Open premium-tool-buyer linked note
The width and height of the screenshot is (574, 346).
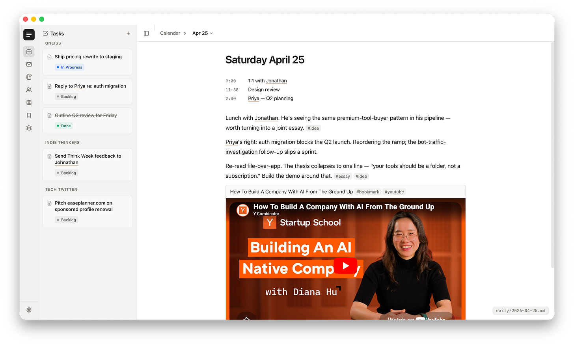[x=363, y=118]
